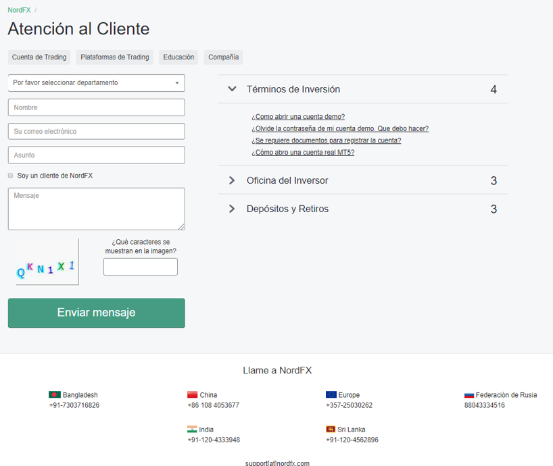Expand the 'Oficina del Inversor' section
553x466 pixels.
coord(287,180)
